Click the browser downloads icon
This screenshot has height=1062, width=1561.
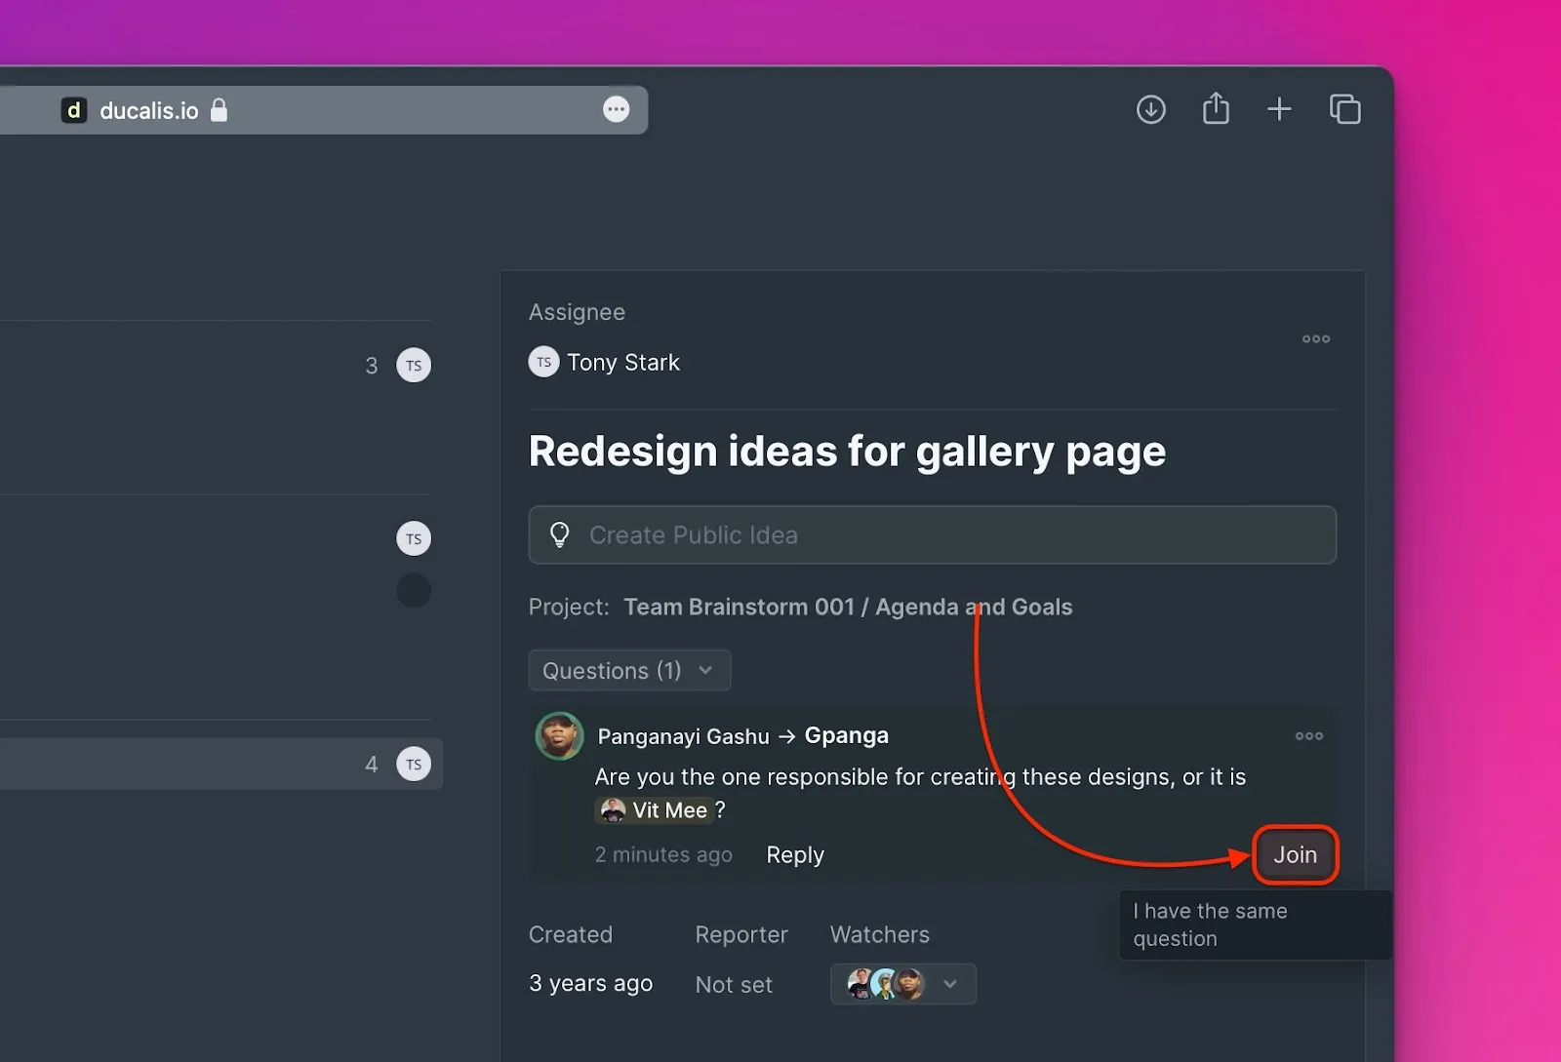pyautogui.click(x=1151, y=109)
